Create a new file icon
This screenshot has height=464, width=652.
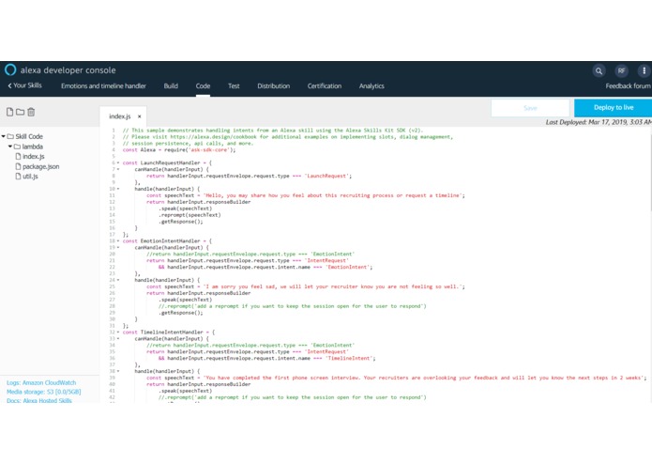point(9,112)
